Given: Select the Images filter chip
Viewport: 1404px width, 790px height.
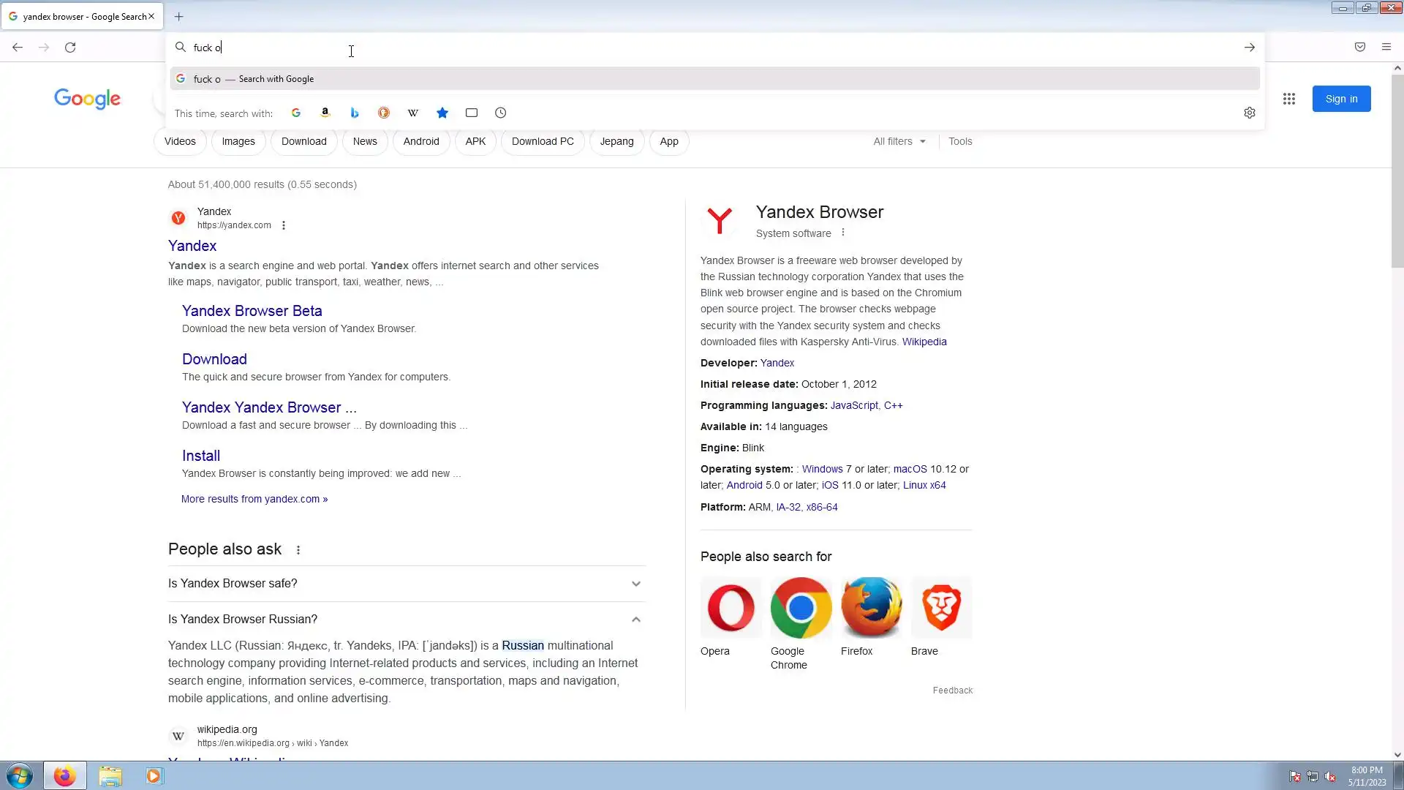Looking at the screenshot, I should click(238, 141).
